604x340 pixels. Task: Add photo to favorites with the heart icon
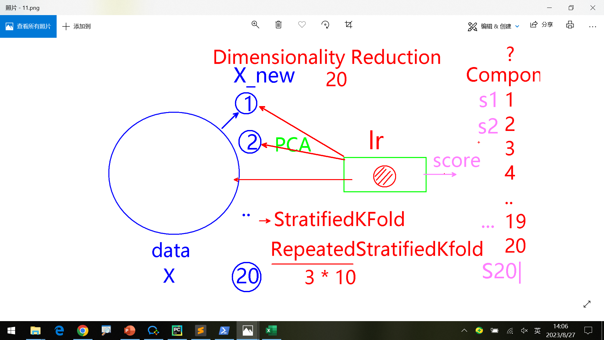click(302, 25)
